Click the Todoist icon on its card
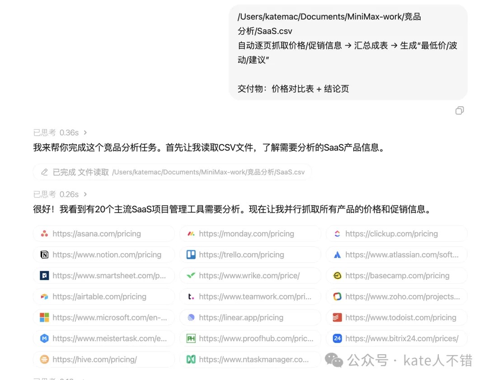The width and height of the screenshot is (488, 380). [x=337, y=317]
